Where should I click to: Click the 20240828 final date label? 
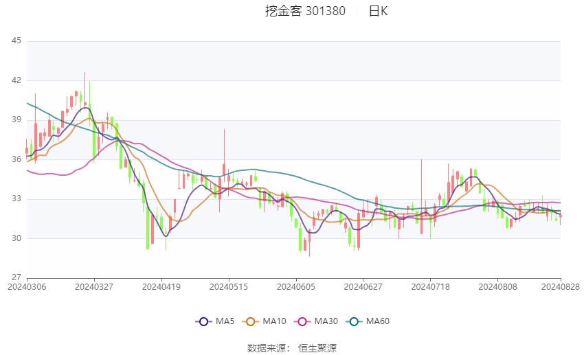561,287
